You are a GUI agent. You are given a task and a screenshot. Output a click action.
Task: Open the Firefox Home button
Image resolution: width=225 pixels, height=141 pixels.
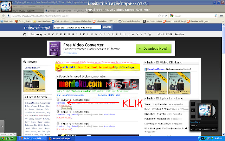[x=221, y=16]
